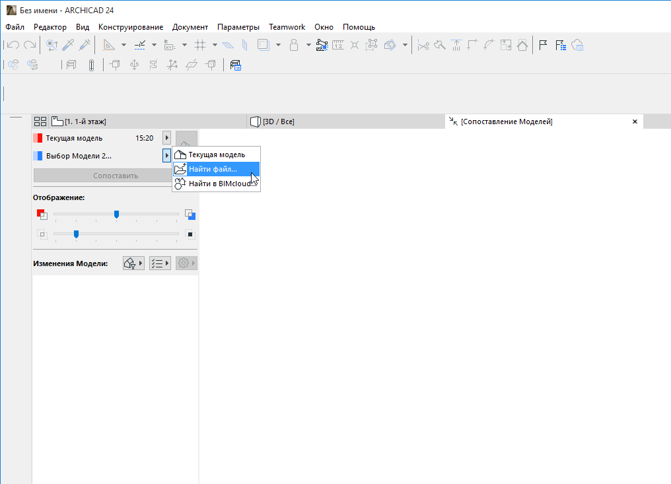Expand the Текущая модель arrow button

point(167,138)
